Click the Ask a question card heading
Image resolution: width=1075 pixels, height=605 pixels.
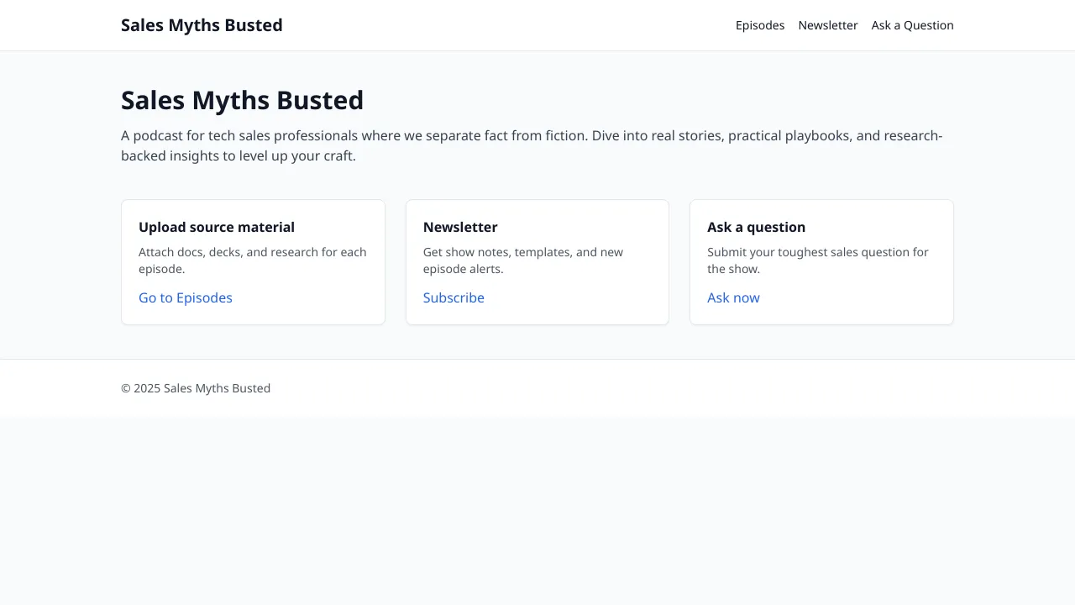click(756, 227)
